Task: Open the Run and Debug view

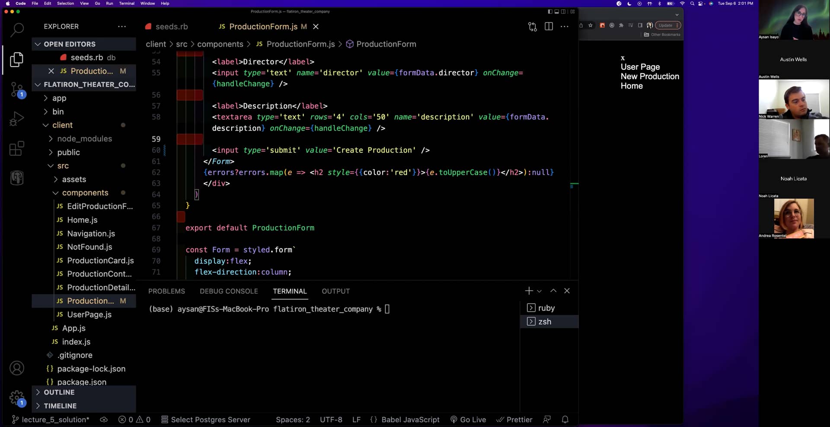Action: pos(17,119)
